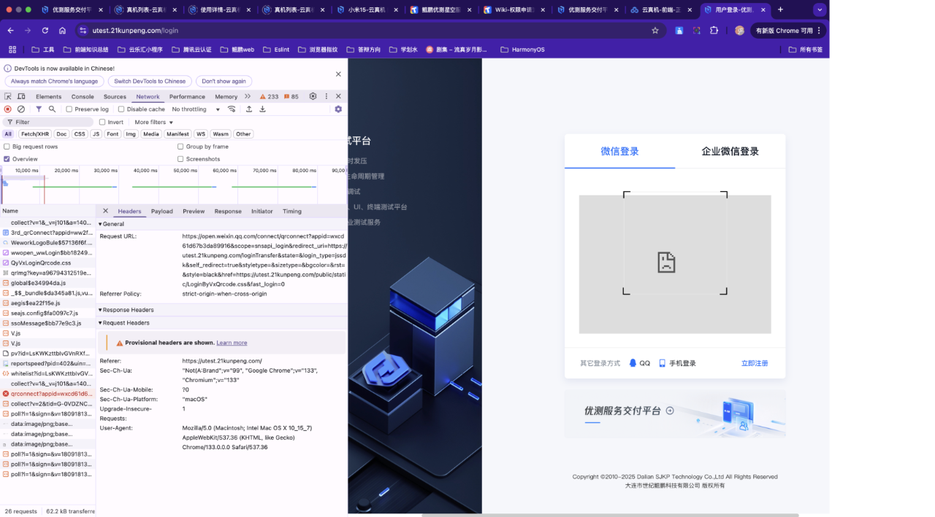Show the 233 warnings counter
This screenshot has width=935, height=517.
(x=269, y=96)
